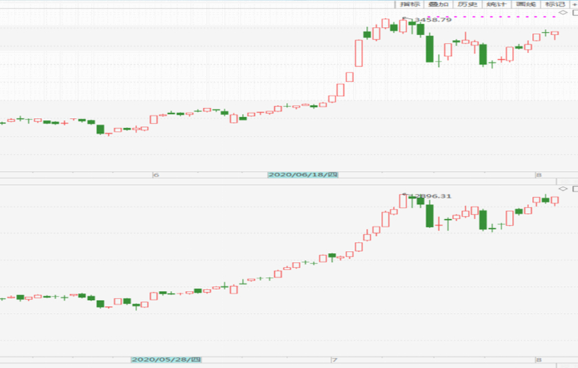Activate the 画线 draw line tool

coord(526,4)
